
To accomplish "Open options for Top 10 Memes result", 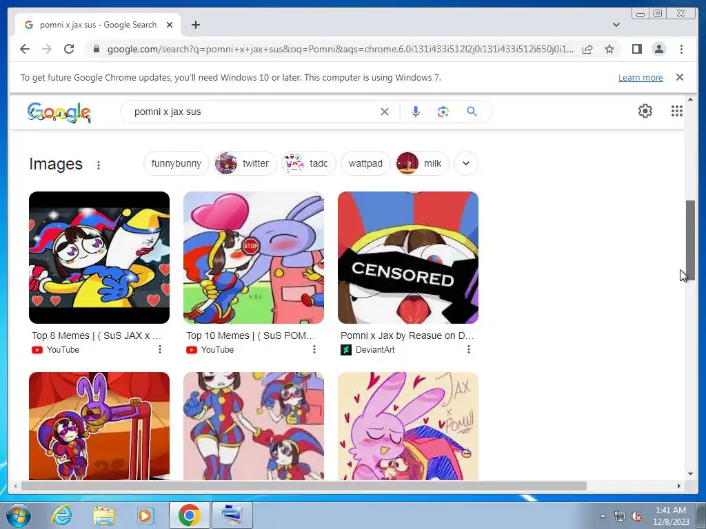I will [314, 349].
